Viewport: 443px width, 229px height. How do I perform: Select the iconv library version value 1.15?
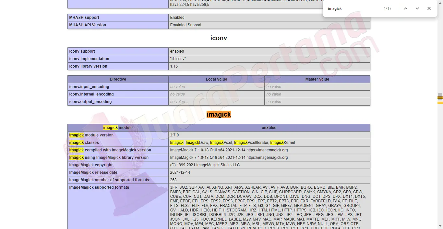coord(174,66)
